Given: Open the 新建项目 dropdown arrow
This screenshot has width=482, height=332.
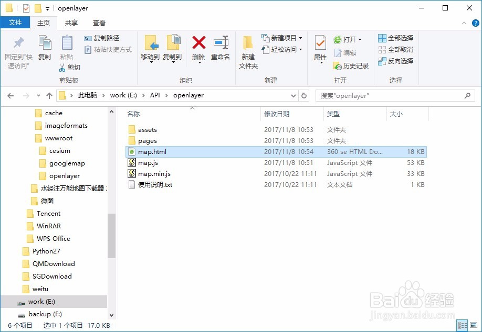Looking at the screenshot, I should (299, 38).
